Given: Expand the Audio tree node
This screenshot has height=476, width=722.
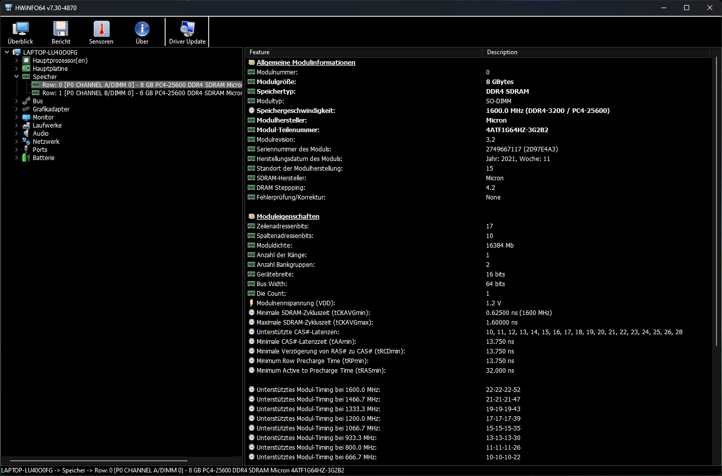Looking at the screenshot, I should click(16, 133).
